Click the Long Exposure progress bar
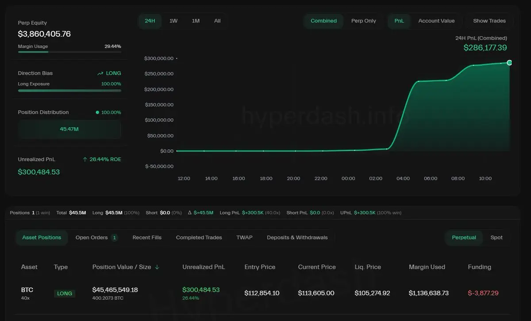 pos(69,91)
